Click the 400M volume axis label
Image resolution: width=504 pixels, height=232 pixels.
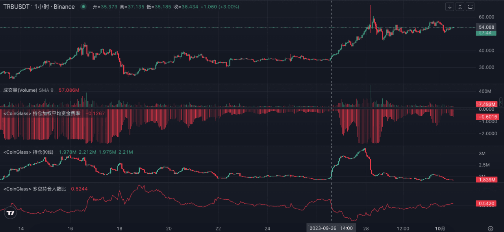tap(484, 91)
